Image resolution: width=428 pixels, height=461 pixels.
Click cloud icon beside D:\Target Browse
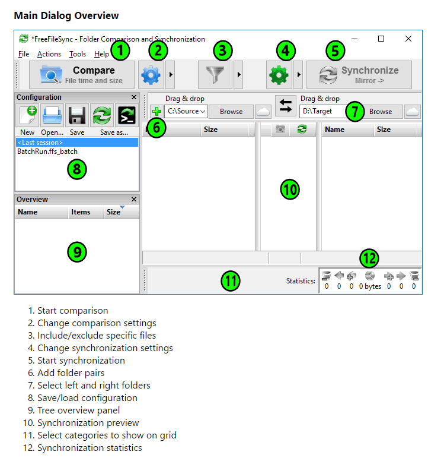[x=413, y=112]
